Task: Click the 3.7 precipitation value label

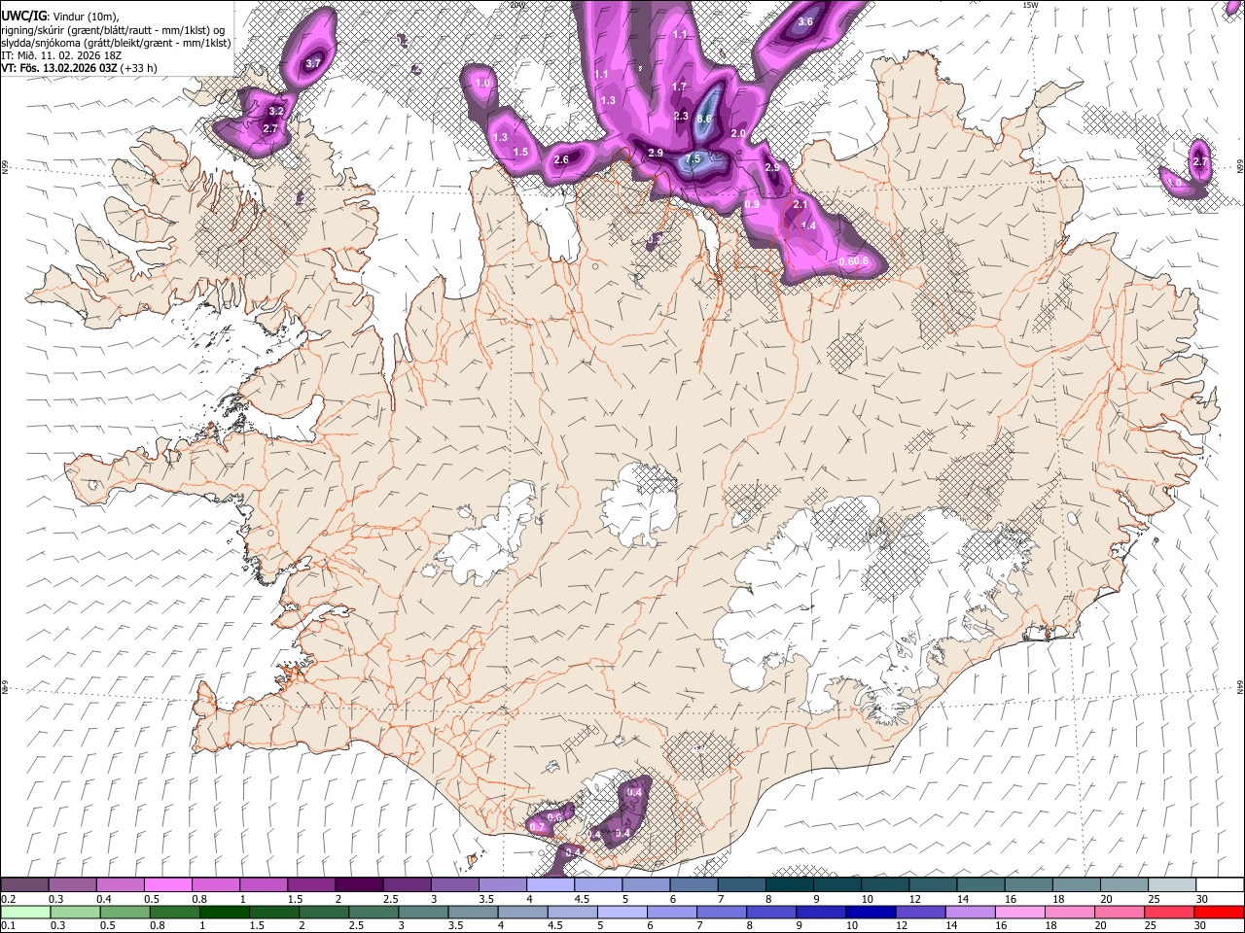Action: pyautogui.click(x=313, y=63)
